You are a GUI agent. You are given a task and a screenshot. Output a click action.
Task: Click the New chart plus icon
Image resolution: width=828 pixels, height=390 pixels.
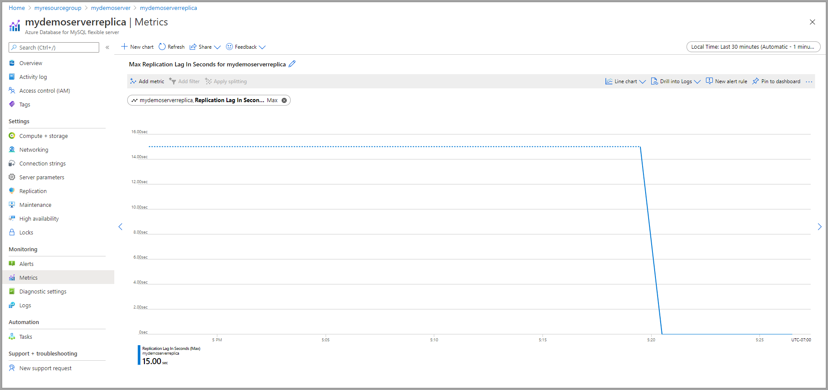point(124,47)
